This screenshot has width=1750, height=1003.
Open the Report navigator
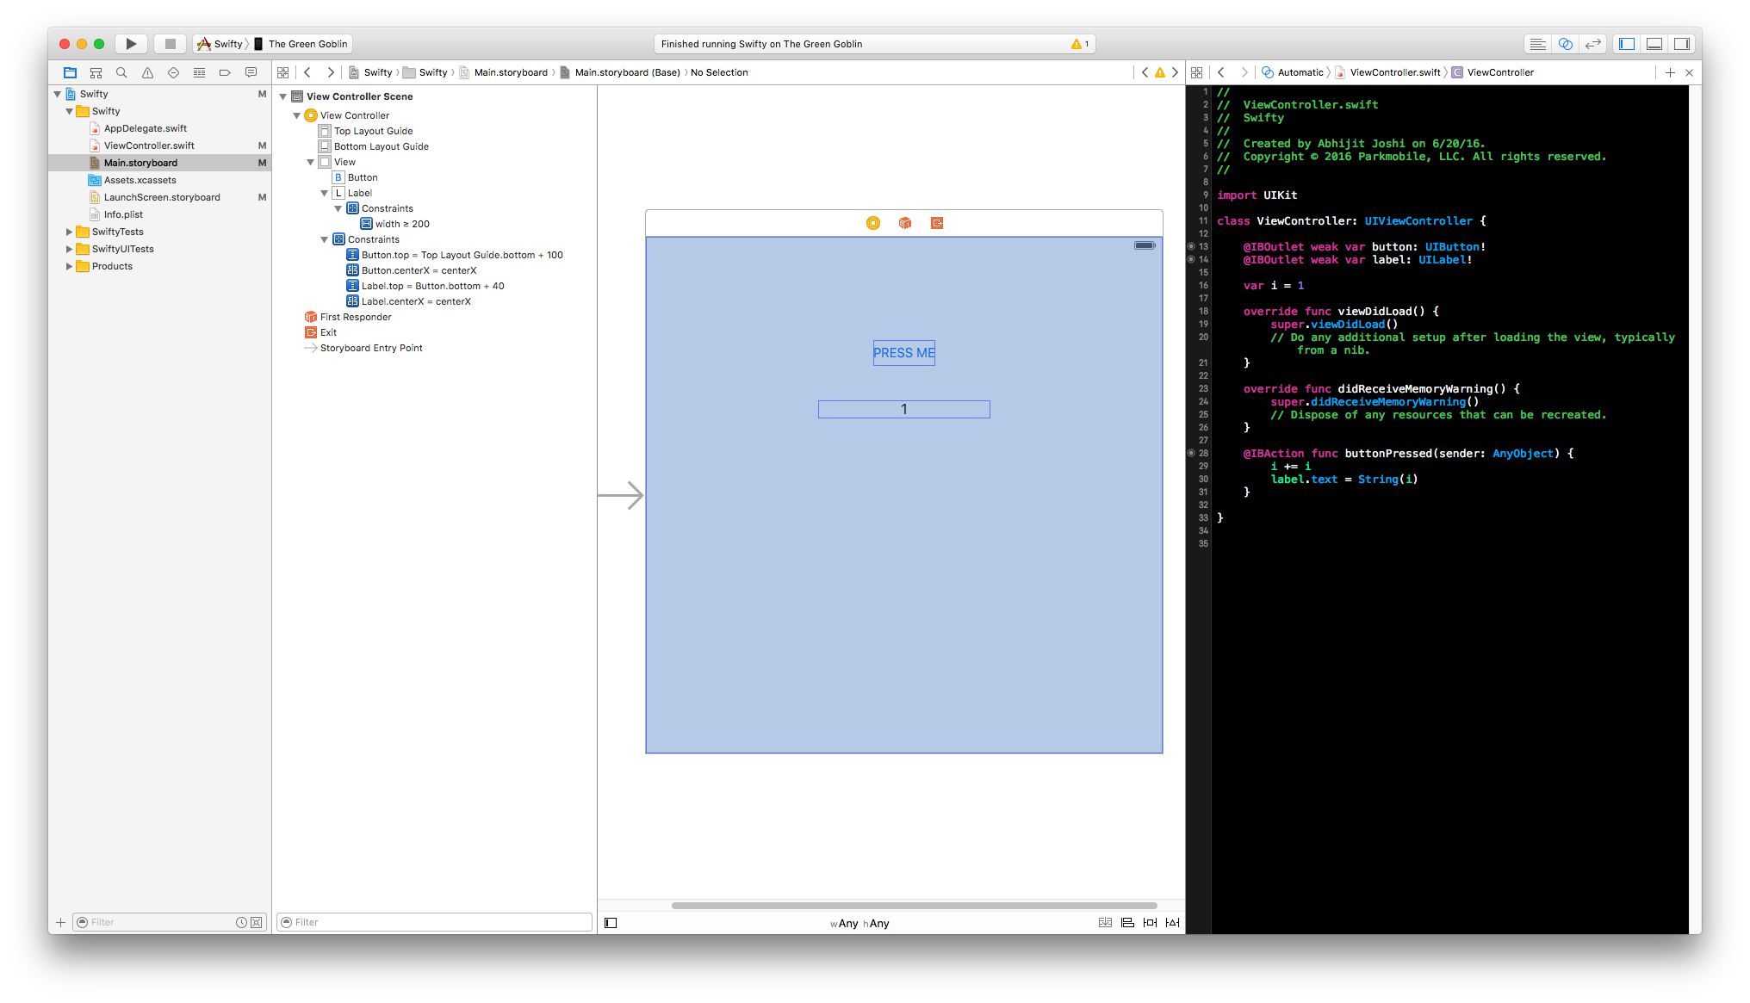click(x=251, y=72)
